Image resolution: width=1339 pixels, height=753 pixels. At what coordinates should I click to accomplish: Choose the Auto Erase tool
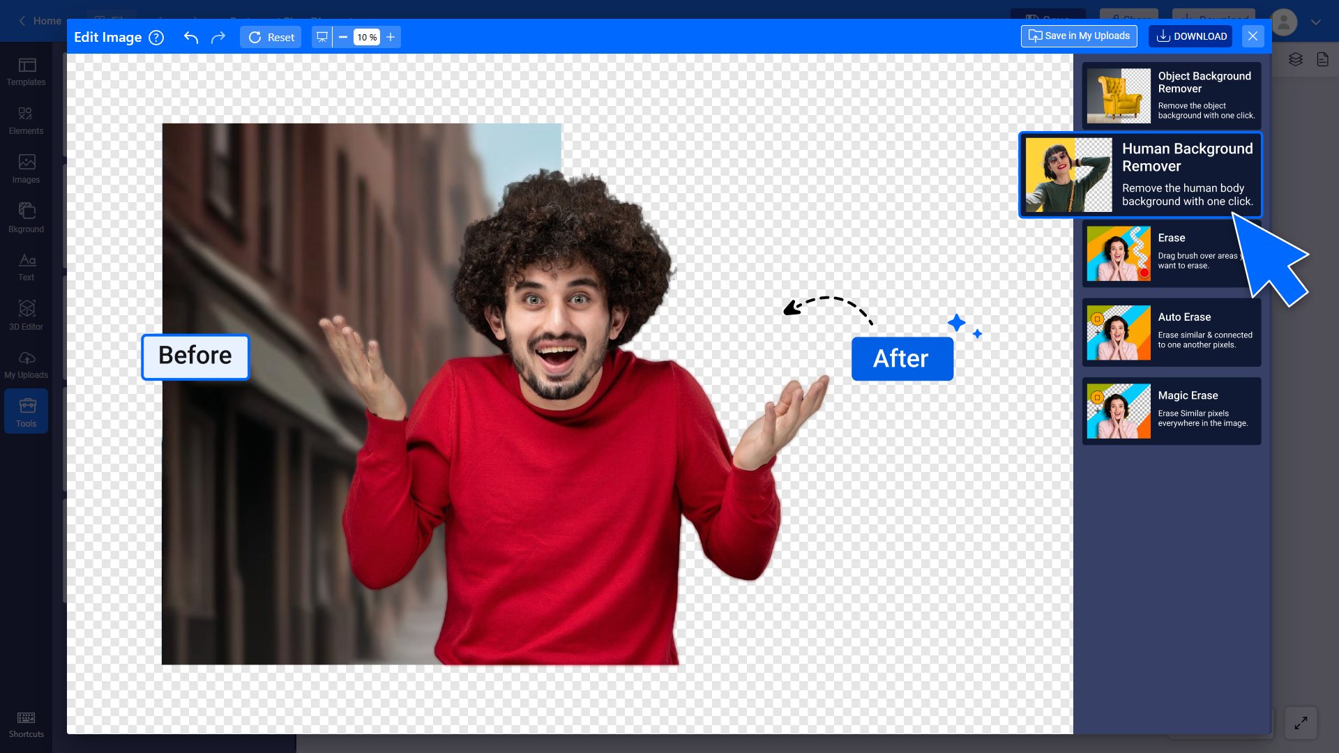(x=1172, y=332)
